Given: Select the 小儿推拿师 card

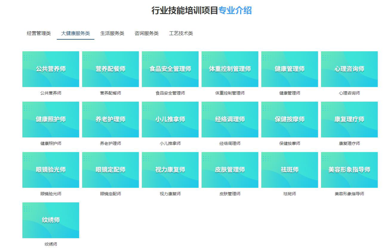Looking at the screenshot, I should coord(170,119).
